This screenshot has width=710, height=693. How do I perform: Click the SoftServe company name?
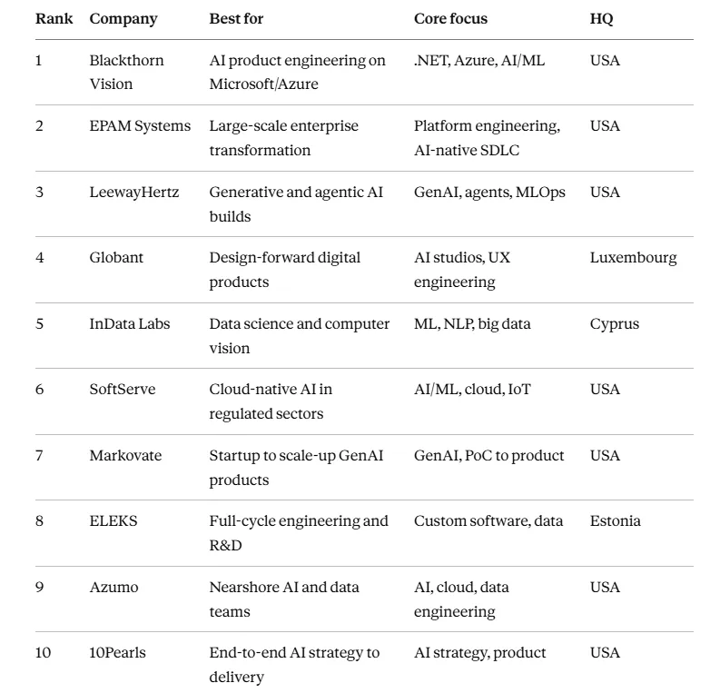(x=123, y=389)
